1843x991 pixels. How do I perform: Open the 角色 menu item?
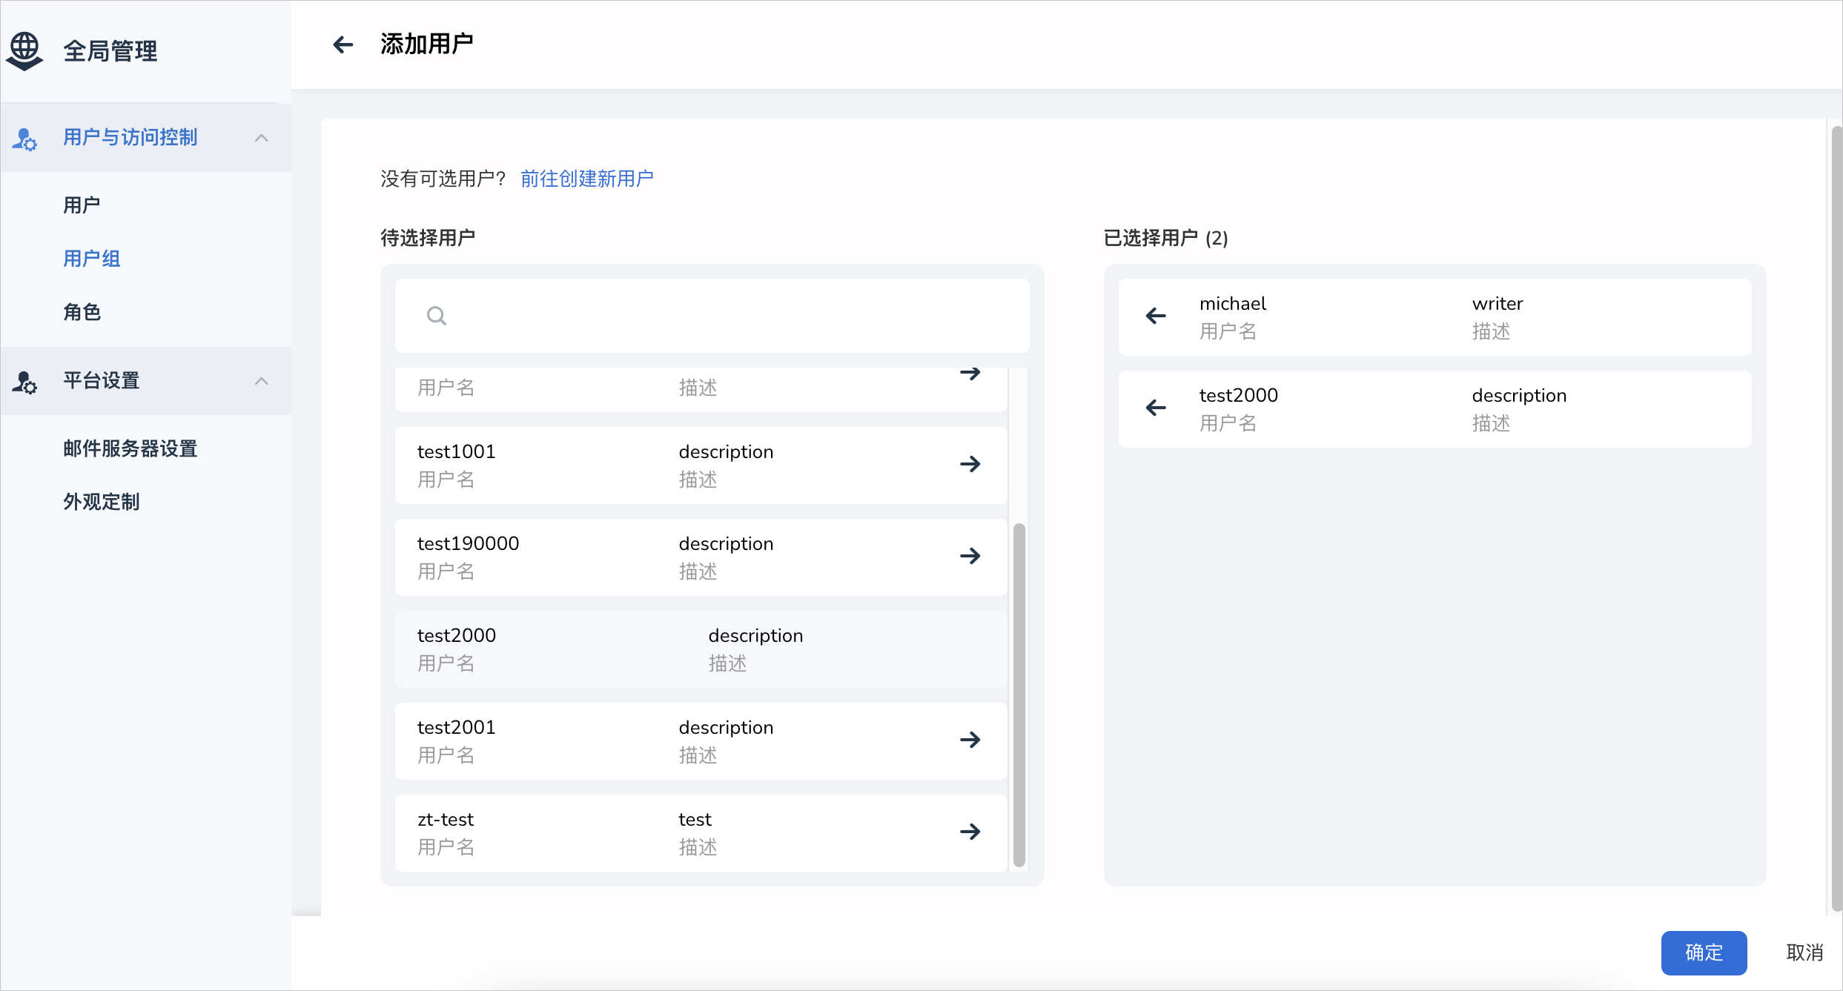[82, 312]
